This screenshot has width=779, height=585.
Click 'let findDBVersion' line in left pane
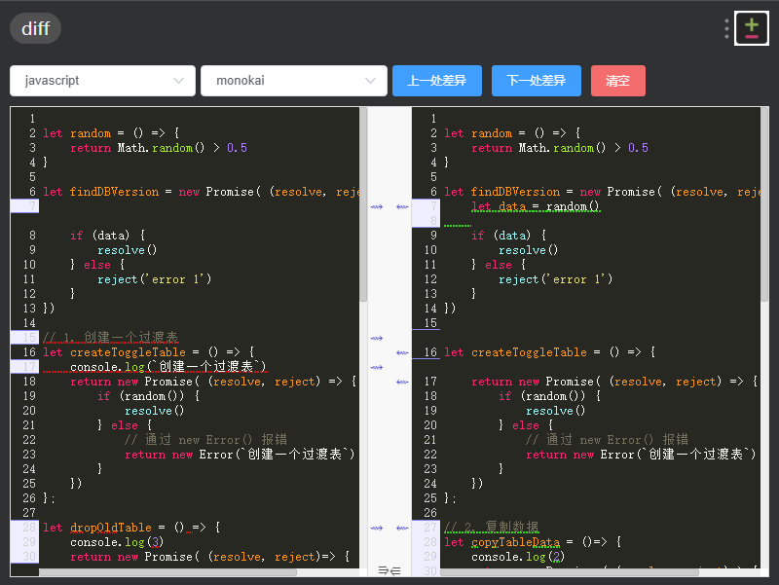click(201, 192)
